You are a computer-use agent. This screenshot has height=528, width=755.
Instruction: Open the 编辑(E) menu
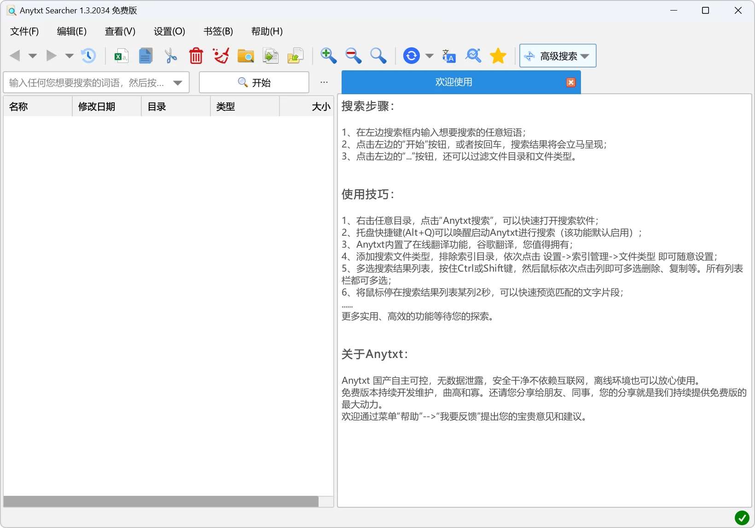72,31
